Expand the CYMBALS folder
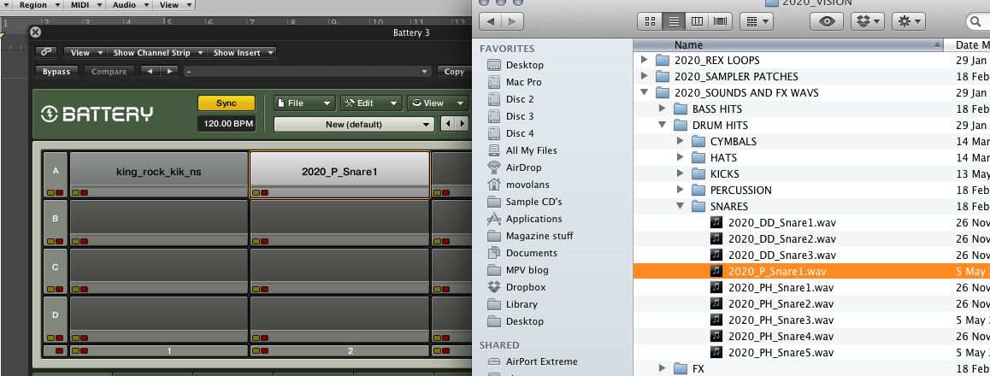The image size is (990, 376). coord(680,141)
